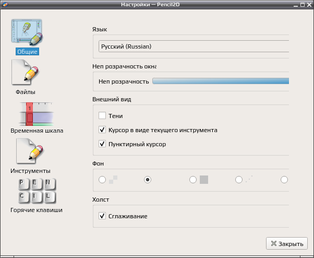The width and height of the screenshot is (314, 258).
Task: Select the last background radio button
Action: click(x=284, y=180)
